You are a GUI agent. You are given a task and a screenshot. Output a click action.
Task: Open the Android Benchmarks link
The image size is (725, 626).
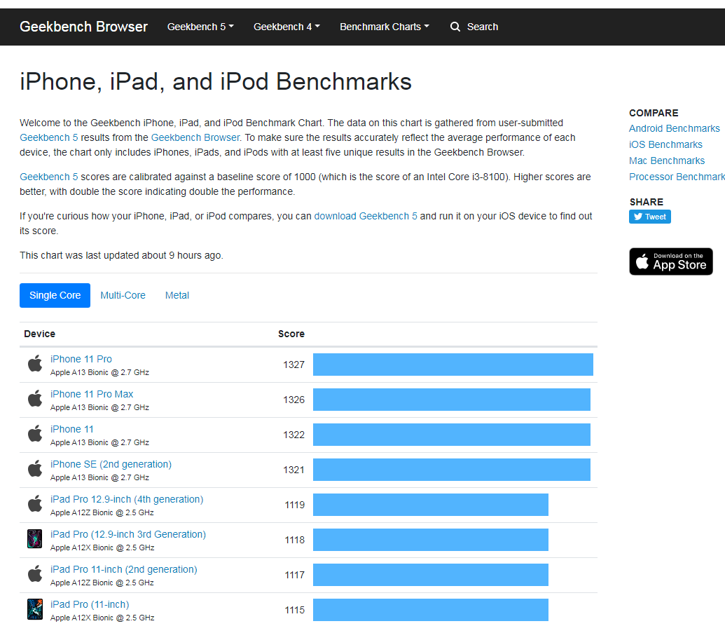674,128
